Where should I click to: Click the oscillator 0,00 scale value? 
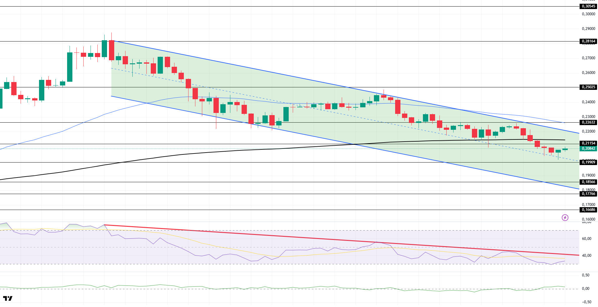pyautogui.click(x=586, y=289)
